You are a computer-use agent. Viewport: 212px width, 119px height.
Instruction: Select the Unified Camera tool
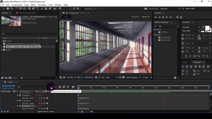tap(21, 9)
